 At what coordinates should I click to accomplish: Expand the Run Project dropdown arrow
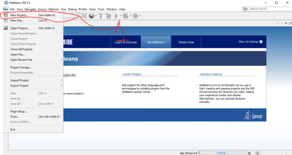pyautogui.click(x=121, y=16)
